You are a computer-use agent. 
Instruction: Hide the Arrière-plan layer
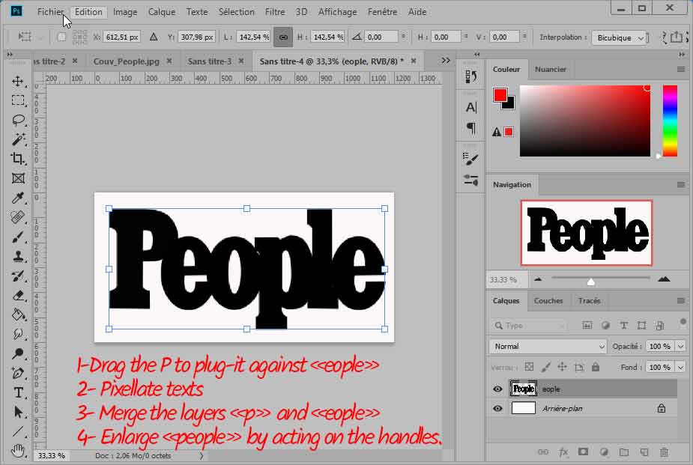click(x=497, y=409)
